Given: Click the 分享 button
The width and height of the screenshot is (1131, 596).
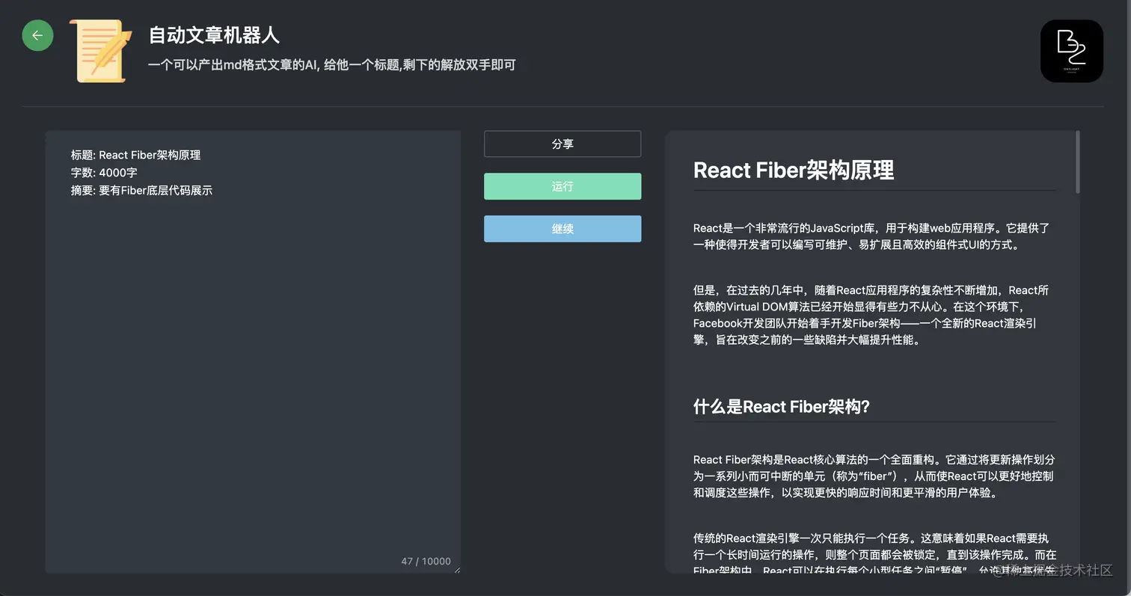Looking at the screenshot, I should point(563,144).
